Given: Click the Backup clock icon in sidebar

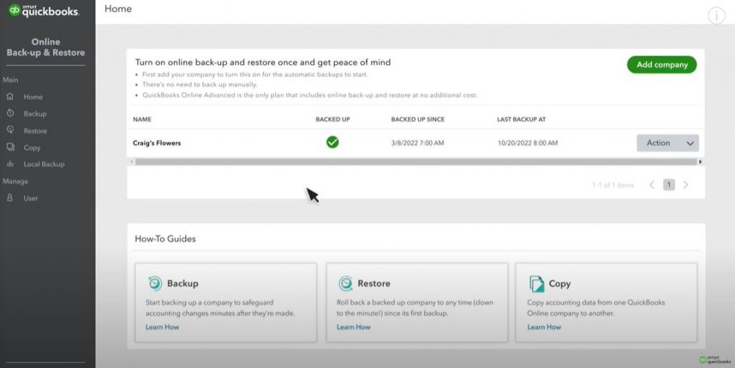Looking at the screenshot, I should coord(10,113).
